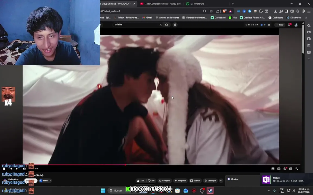This screenshot has width=313, height=195.
Task: Add item with sidebar plus icon
Action: [x=309, y=59]
